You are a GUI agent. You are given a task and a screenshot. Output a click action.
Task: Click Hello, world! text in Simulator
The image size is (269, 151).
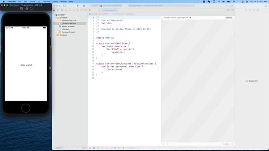(26, 65)
